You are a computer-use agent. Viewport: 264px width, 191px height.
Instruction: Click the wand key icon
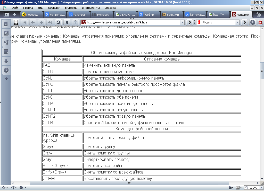click(76, 22)
